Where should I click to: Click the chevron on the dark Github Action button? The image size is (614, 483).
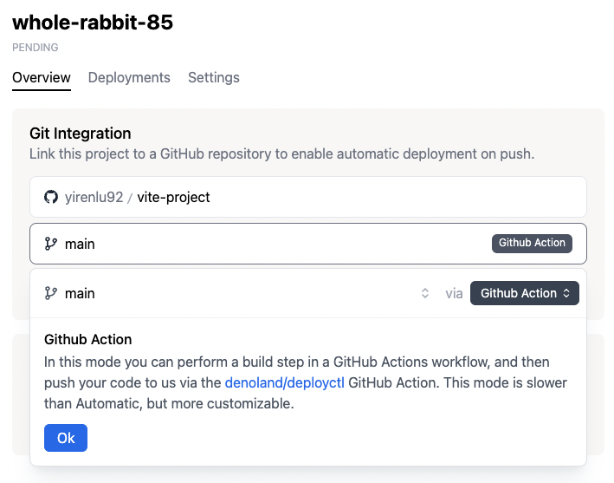[566, 293]
